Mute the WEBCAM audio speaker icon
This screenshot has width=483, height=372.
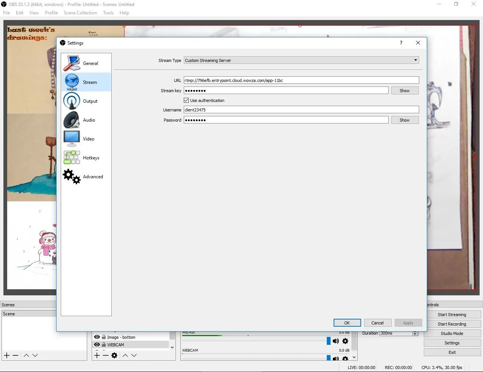[x=335, y=358]
